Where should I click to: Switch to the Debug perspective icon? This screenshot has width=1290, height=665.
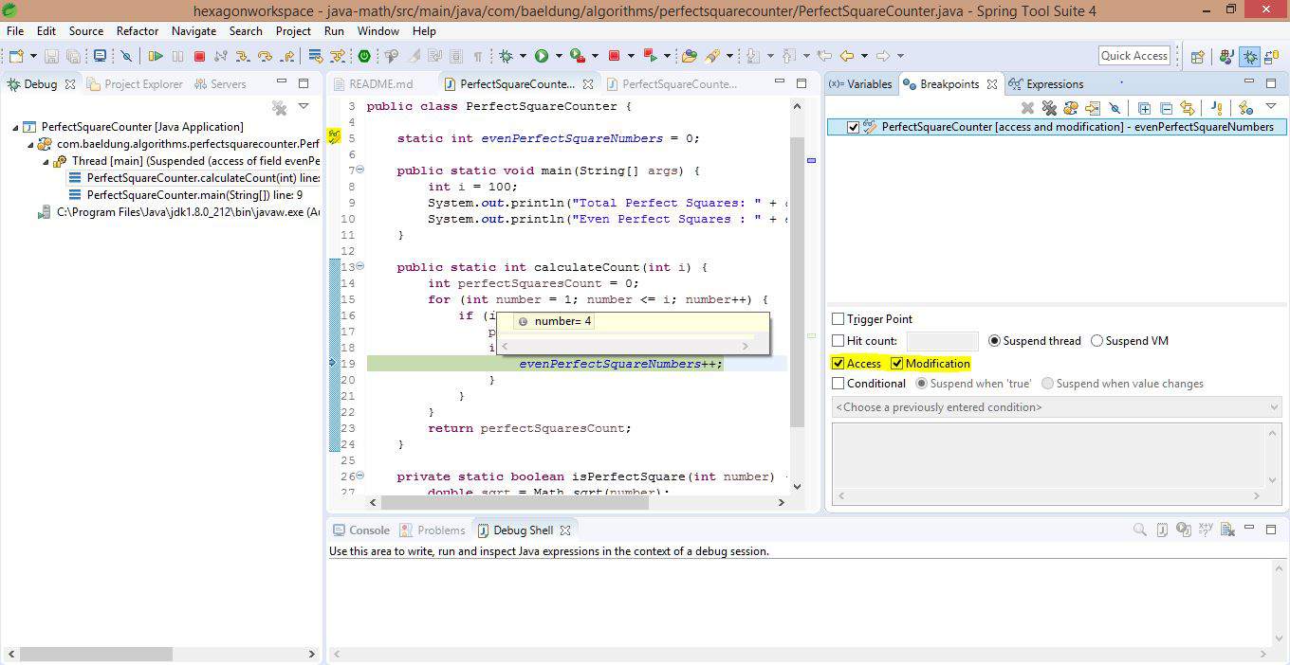(x=1250, y=57)
